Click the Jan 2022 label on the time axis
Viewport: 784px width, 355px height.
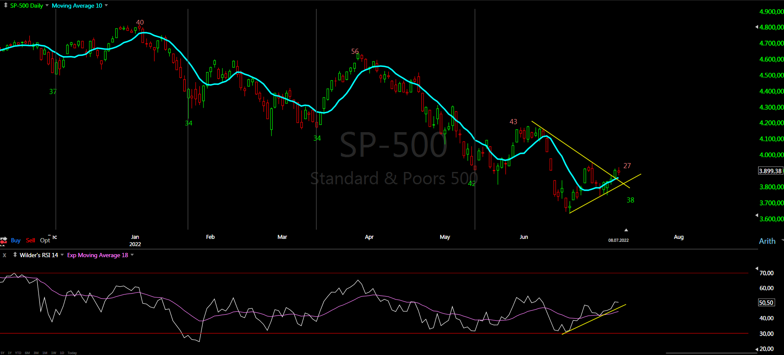pos(135,240)
